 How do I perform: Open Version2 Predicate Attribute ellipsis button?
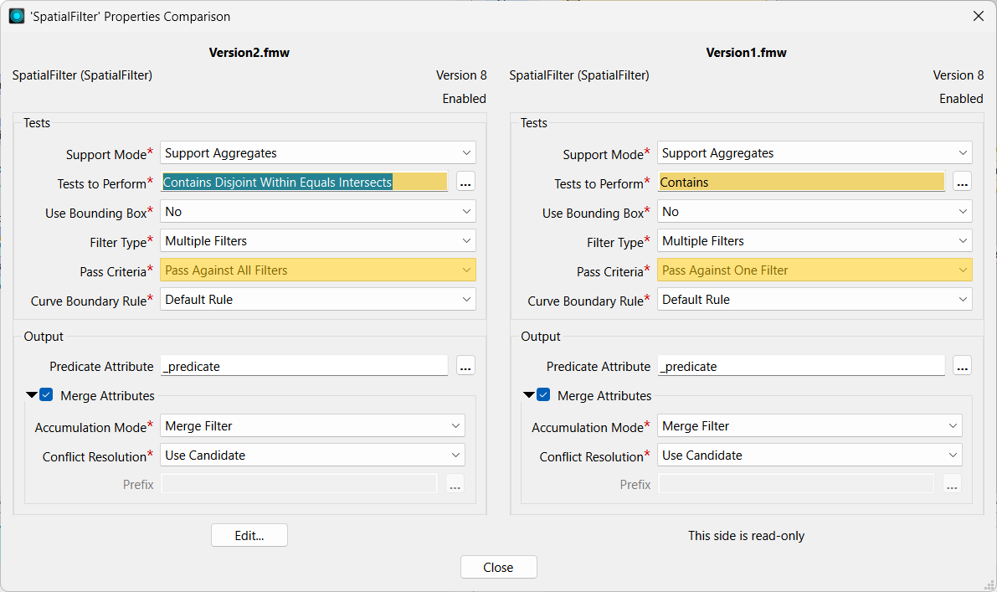pyautogui.click(x=465, y=366)
